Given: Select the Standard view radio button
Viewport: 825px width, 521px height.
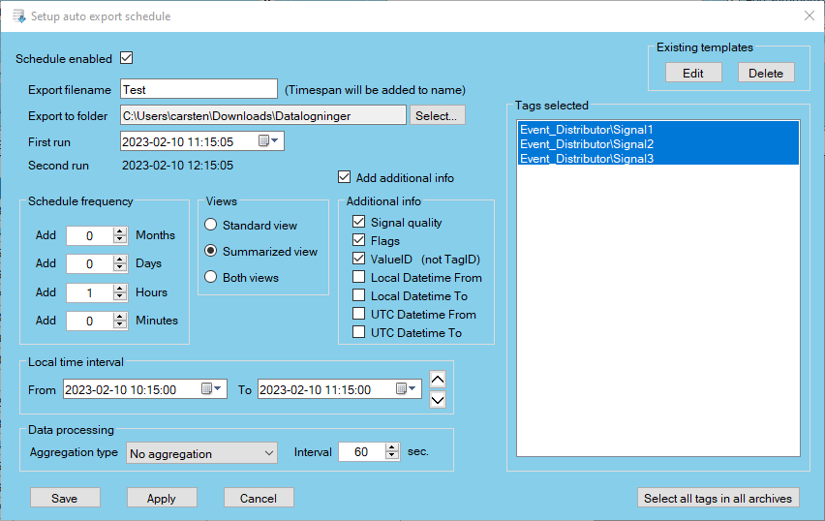Looking at the screenshot, I should (x=210, y=226).
